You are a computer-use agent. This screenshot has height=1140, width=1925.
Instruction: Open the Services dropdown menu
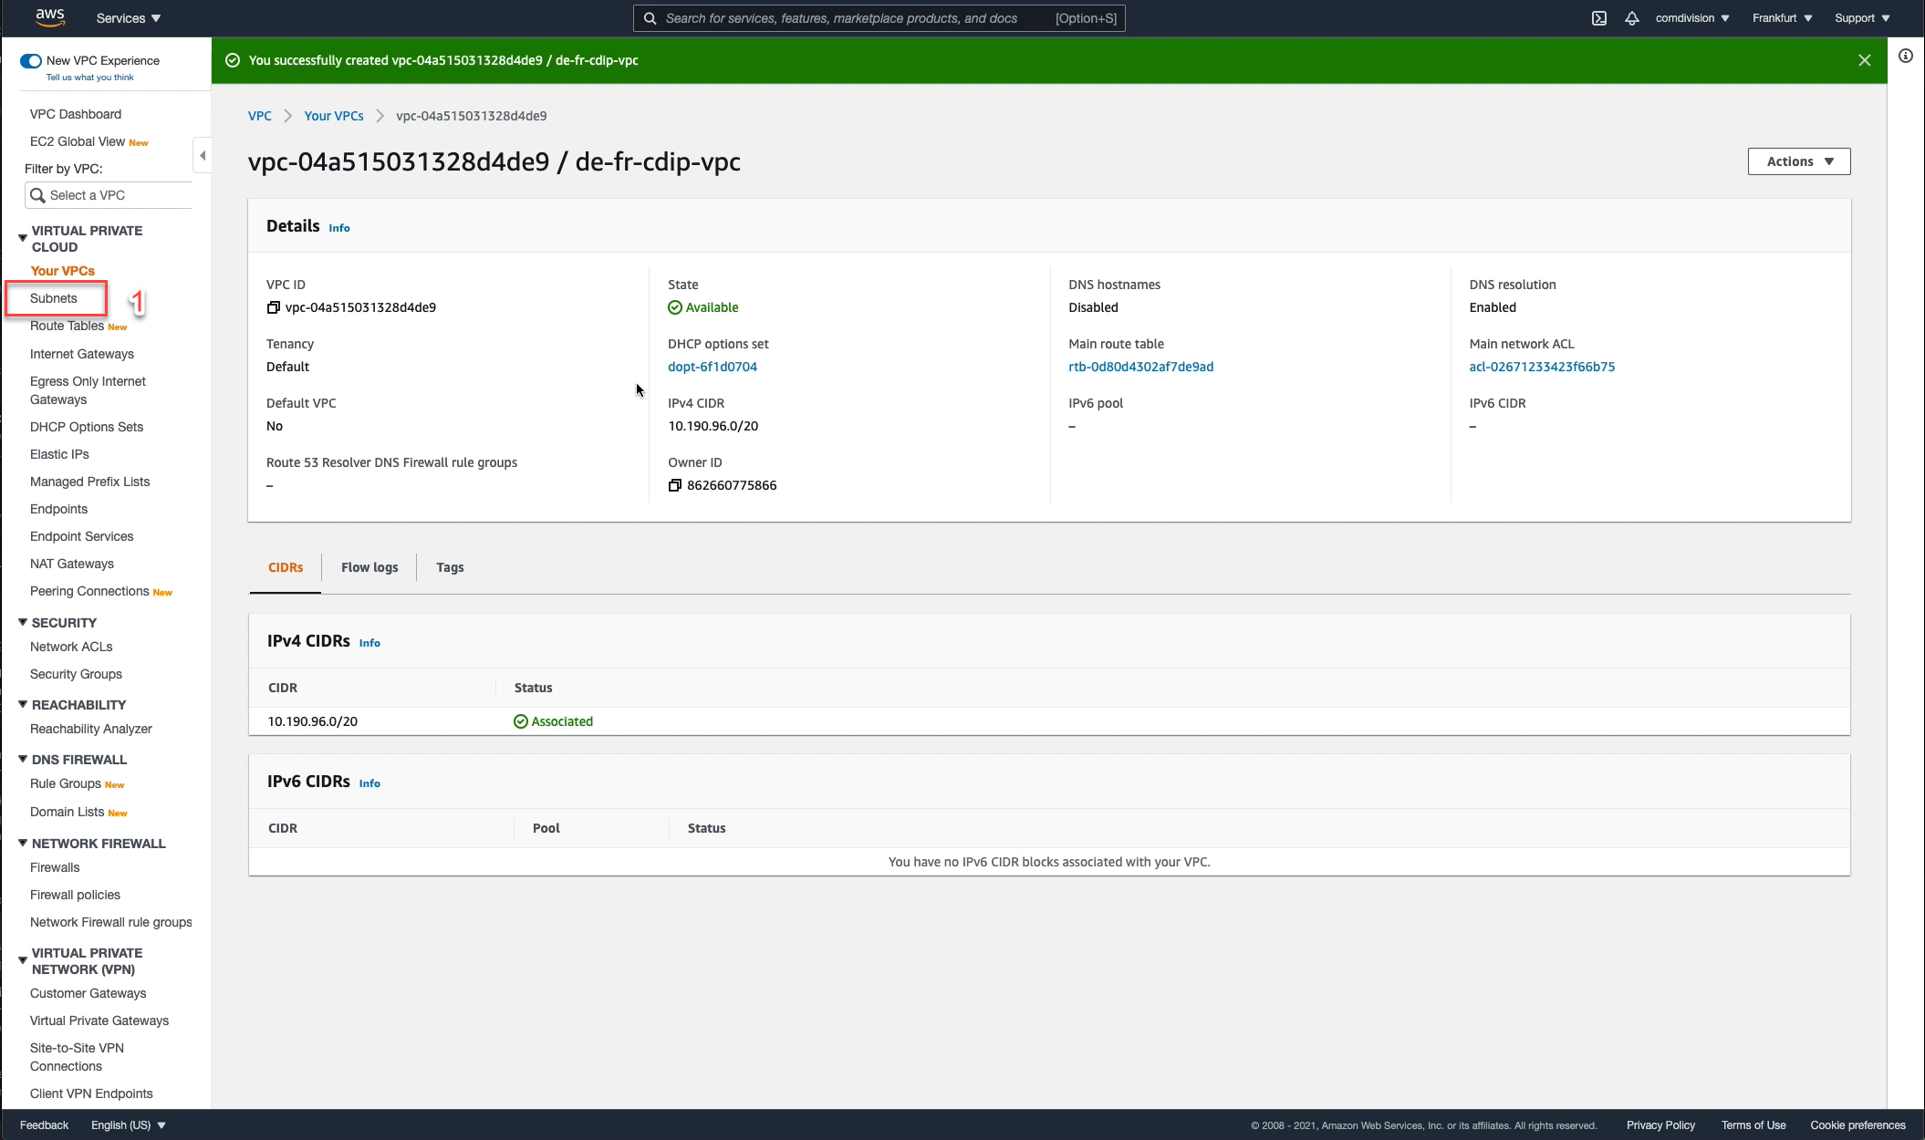(129, 18)
